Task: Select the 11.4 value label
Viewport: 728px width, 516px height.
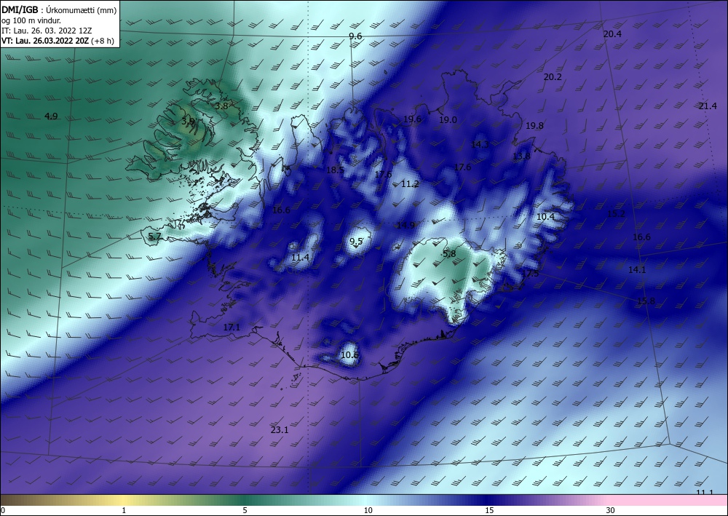Action: 300,257
